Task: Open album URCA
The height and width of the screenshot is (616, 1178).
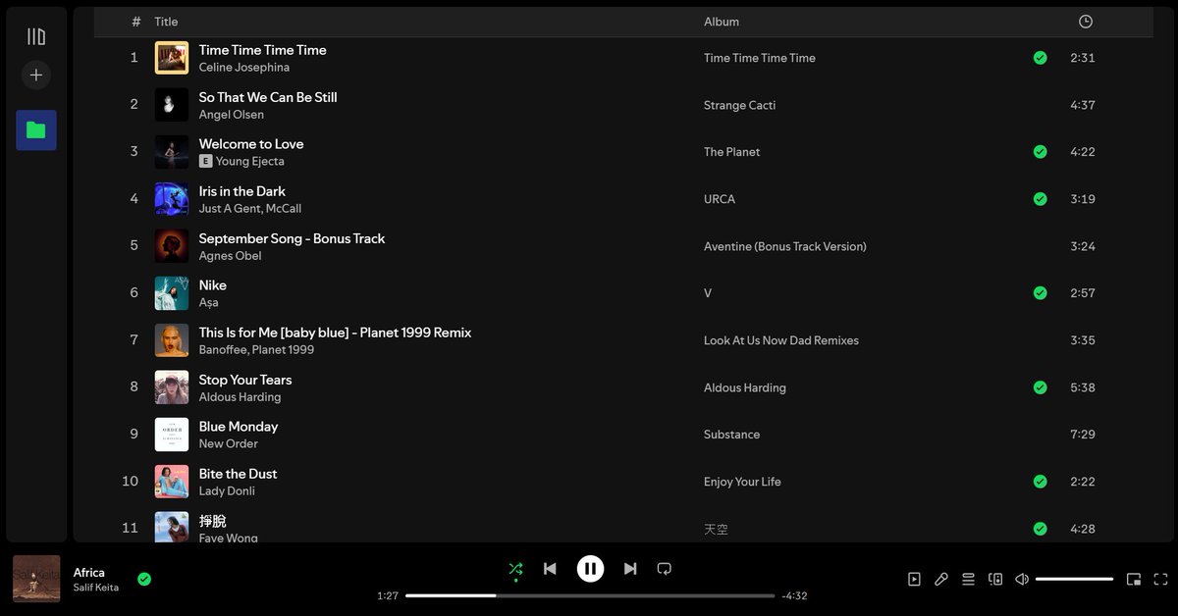Action: (x=720, y=199)
